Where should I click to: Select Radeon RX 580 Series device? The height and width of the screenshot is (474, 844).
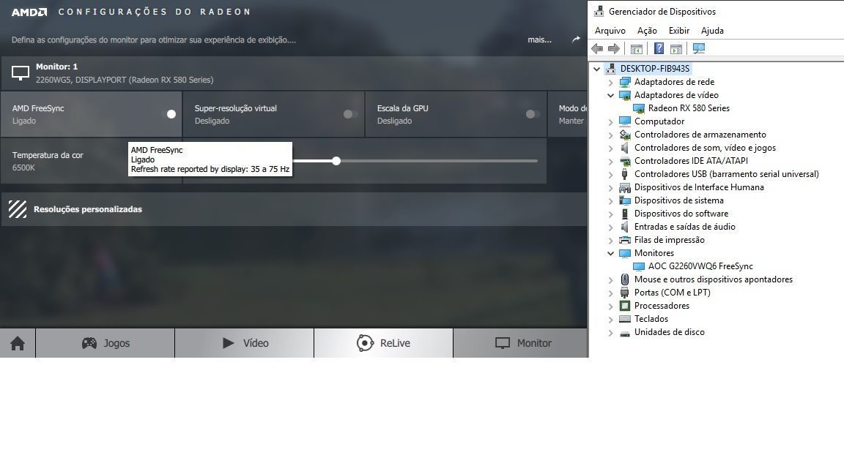click(689, 108)
